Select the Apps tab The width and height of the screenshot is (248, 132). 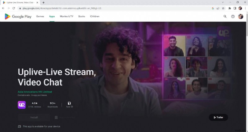52,16
